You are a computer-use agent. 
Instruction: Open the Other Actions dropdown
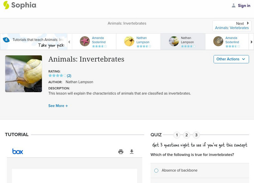click(x=231, y=59)
